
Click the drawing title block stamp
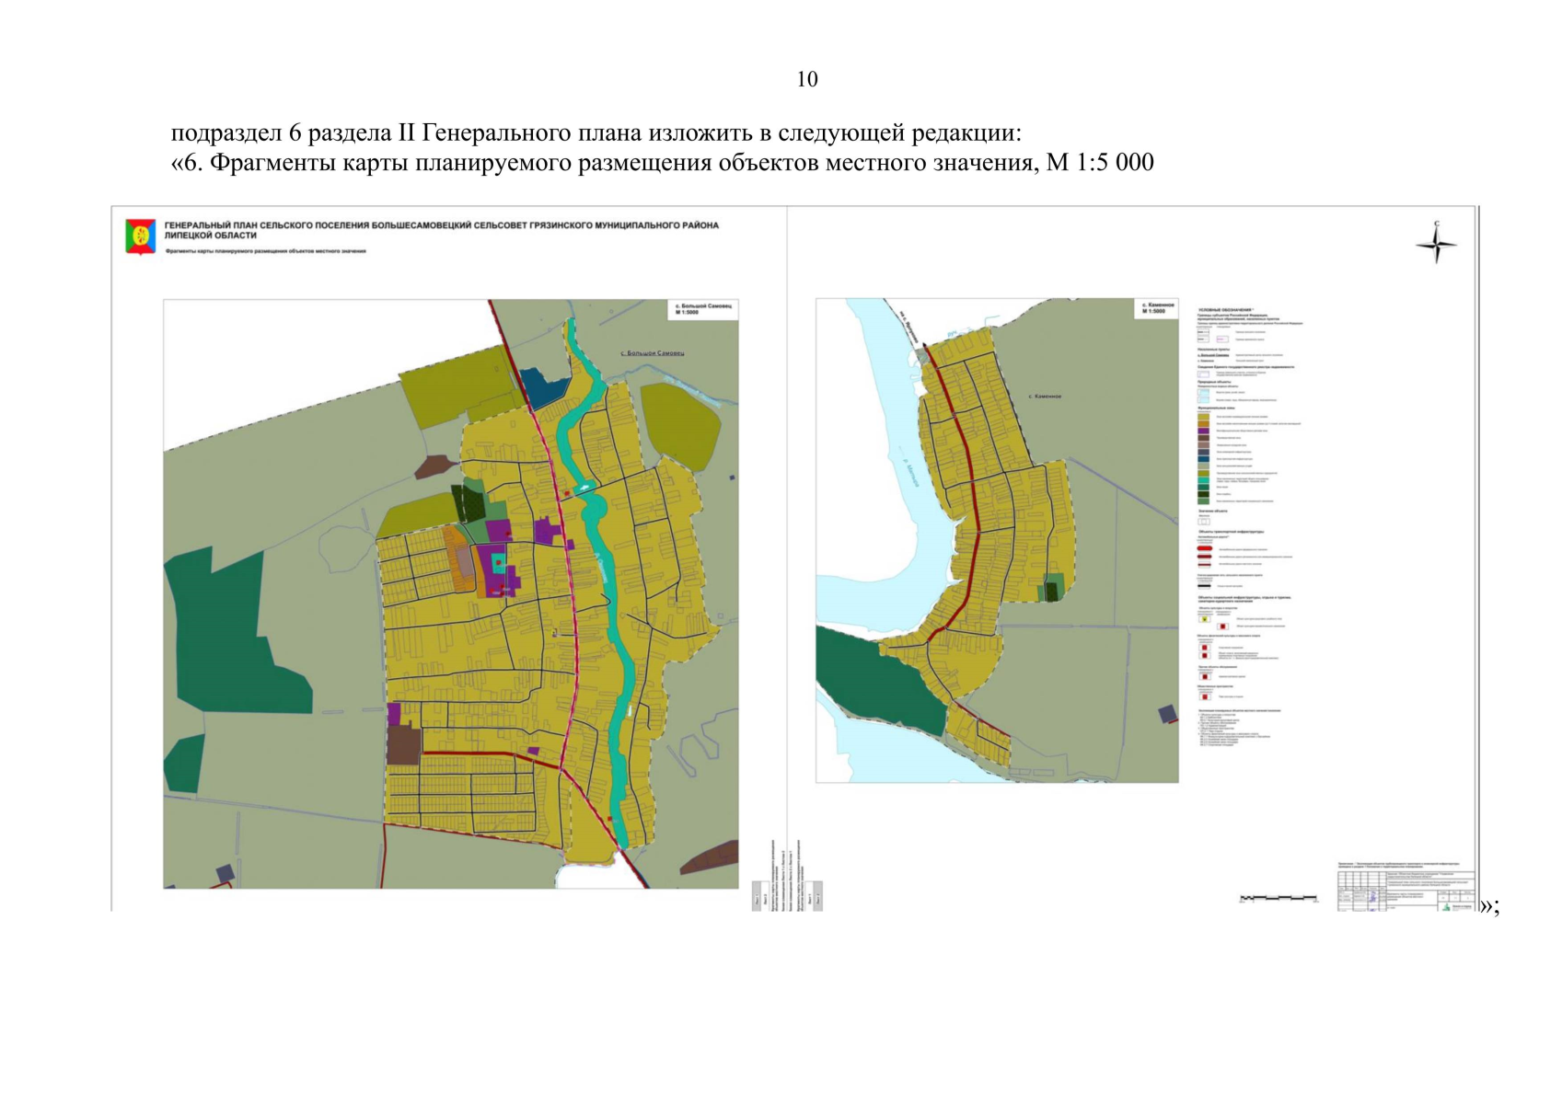coord(1406,887)
